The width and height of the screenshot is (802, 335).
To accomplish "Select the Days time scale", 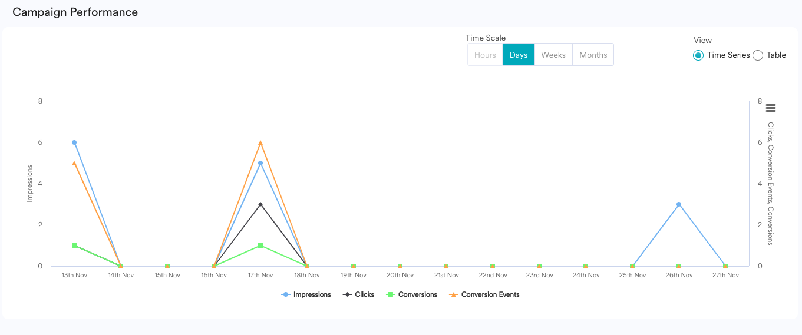I will tap(519, 55).
